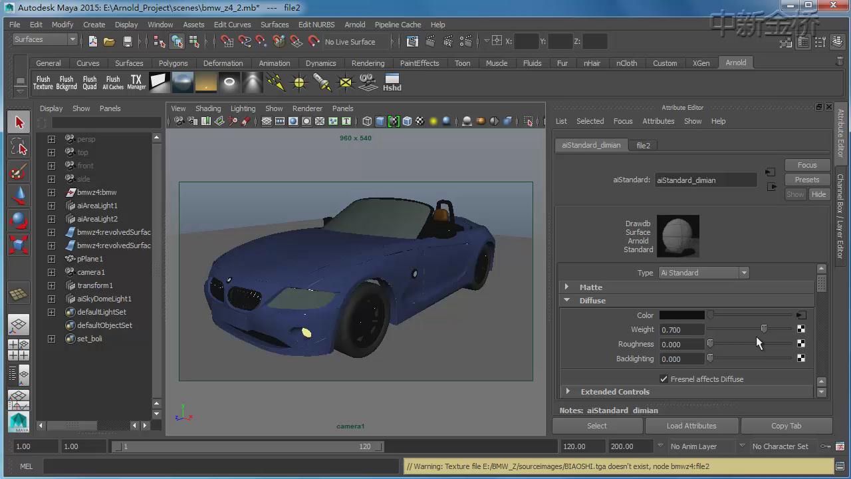The height and width of the screenshot is (479, 851).
Task: Expand the bmwz4:bmw outliner node
Action: click(51, 192)
